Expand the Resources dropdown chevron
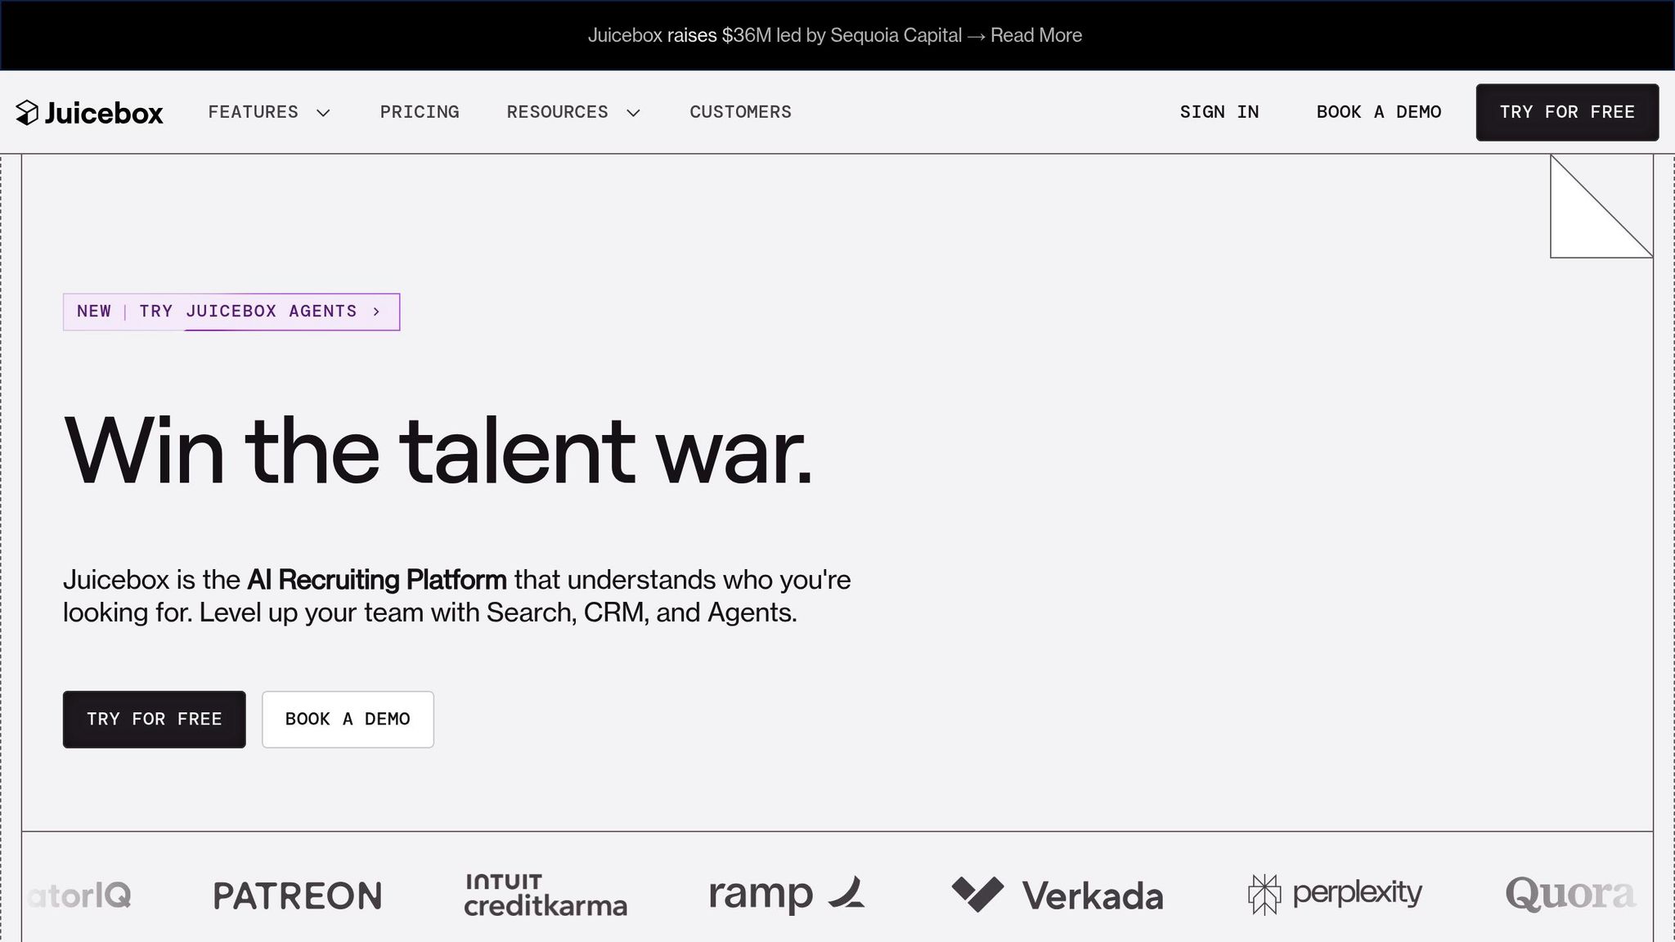 633,113
